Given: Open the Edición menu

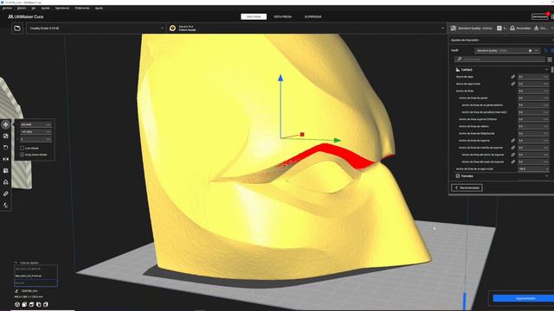Looking at the screenshot, I should click(22, 8).
